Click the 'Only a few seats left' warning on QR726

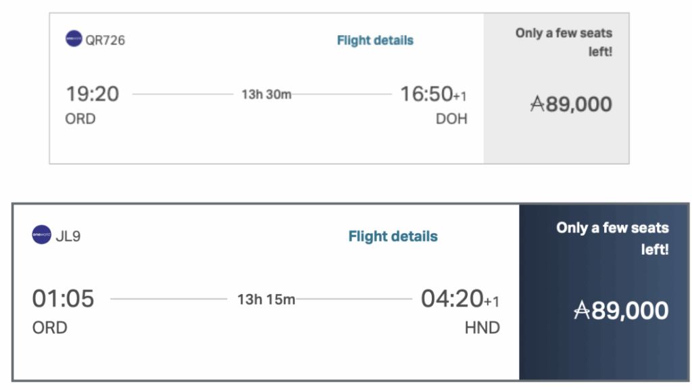point(564,41)
